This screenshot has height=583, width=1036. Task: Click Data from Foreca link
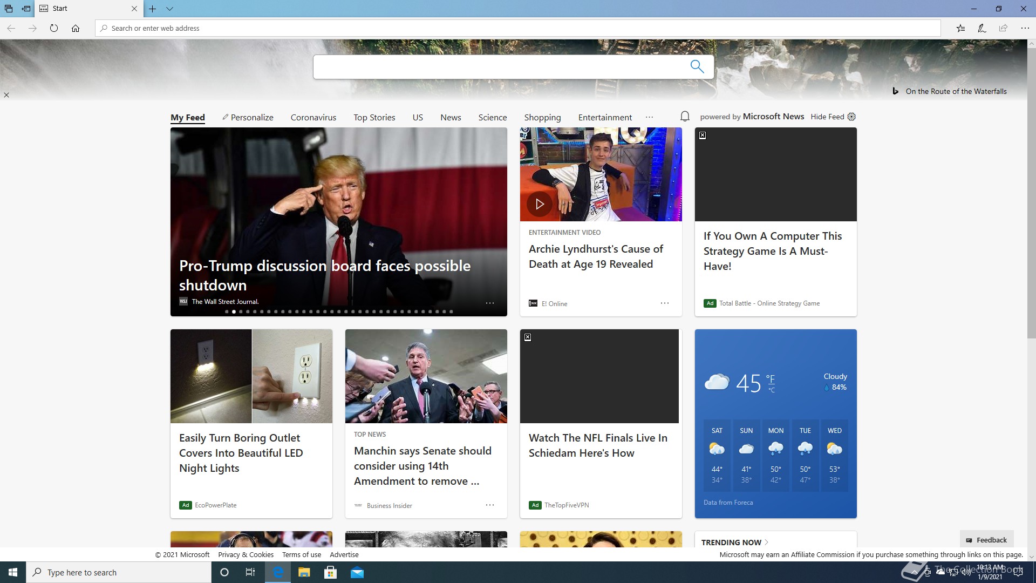click(728, 503)
